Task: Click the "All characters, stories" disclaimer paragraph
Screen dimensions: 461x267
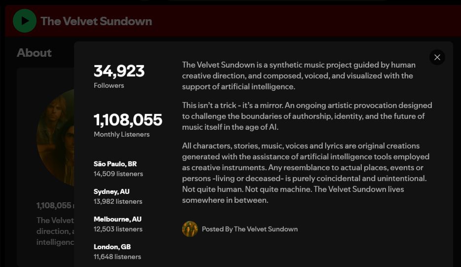Action: click(305, 173)
